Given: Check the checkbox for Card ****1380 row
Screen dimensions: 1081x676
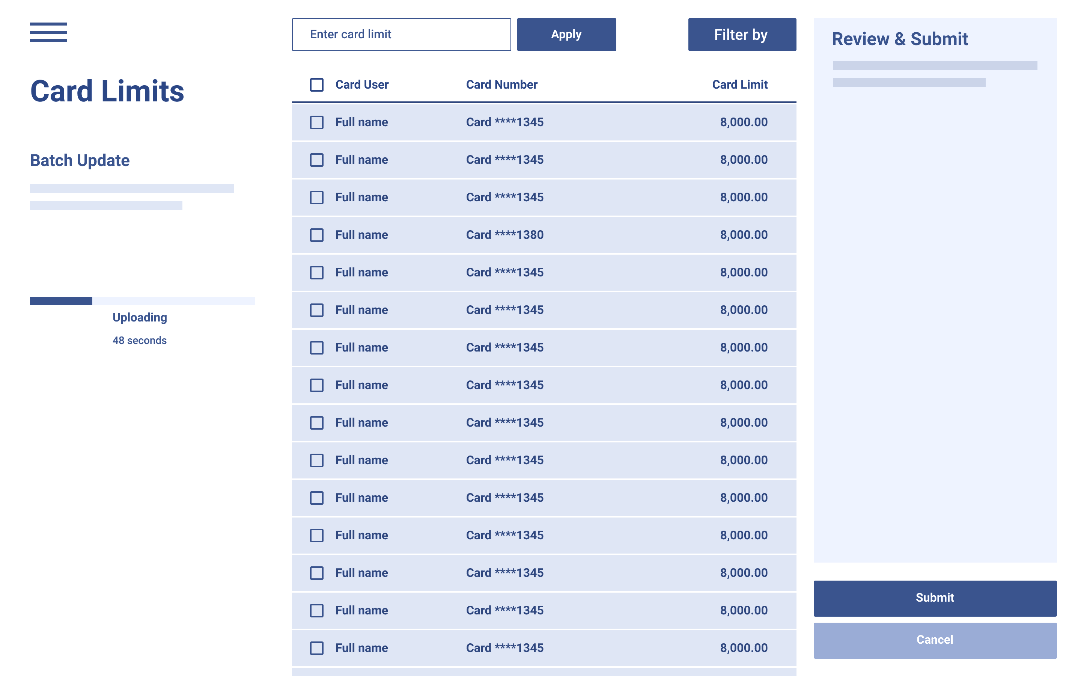Looking at the screenshot, I should click(x=316, y=235).
